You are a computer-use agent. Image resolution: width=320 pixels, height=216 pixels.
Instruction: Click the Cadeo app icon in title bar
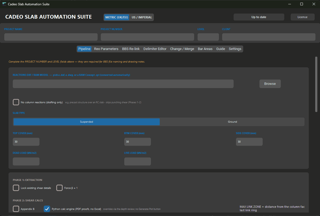(x=4, y=4)
